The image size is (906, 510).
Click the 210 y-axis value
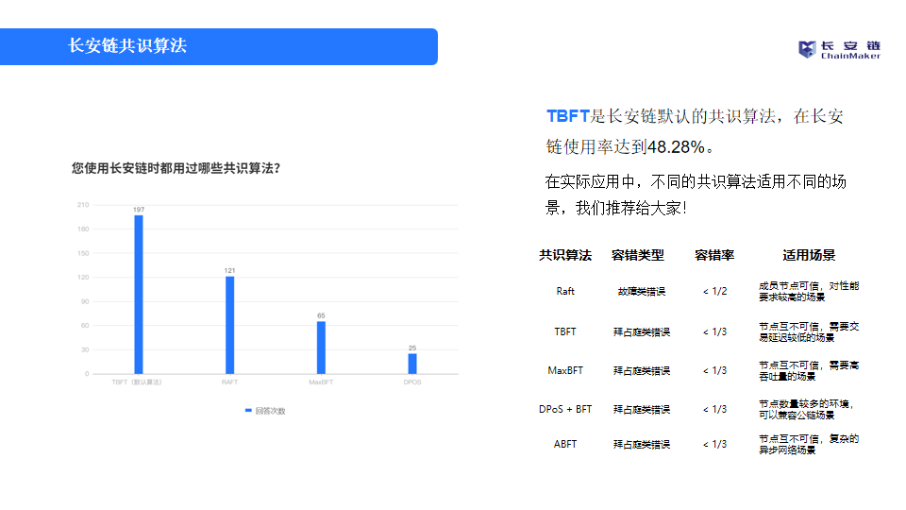tap(83, 205)
